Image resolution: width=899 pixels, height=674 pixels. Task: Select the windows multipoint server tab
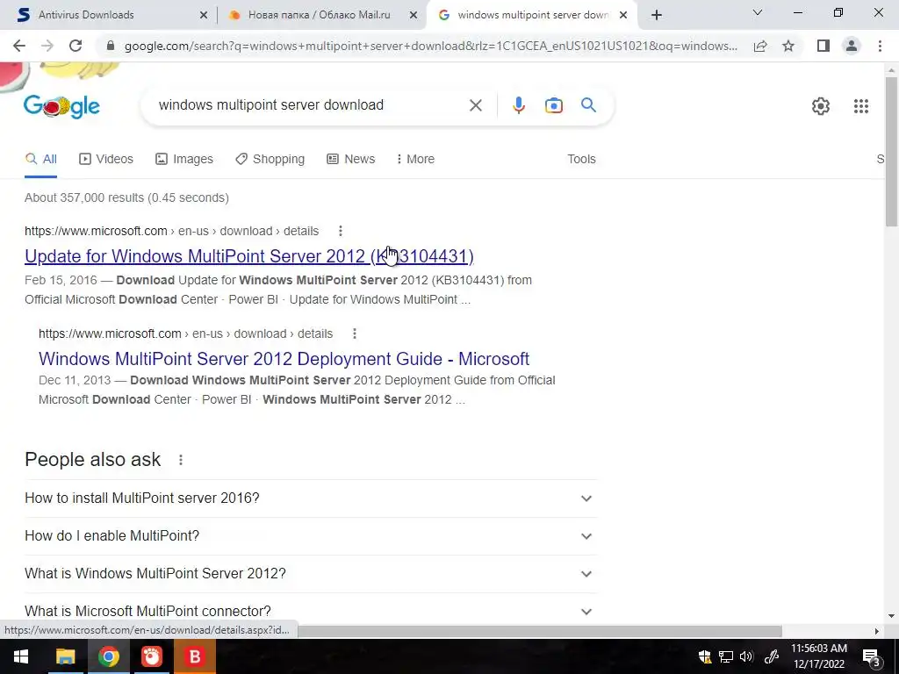pos(533,15)
